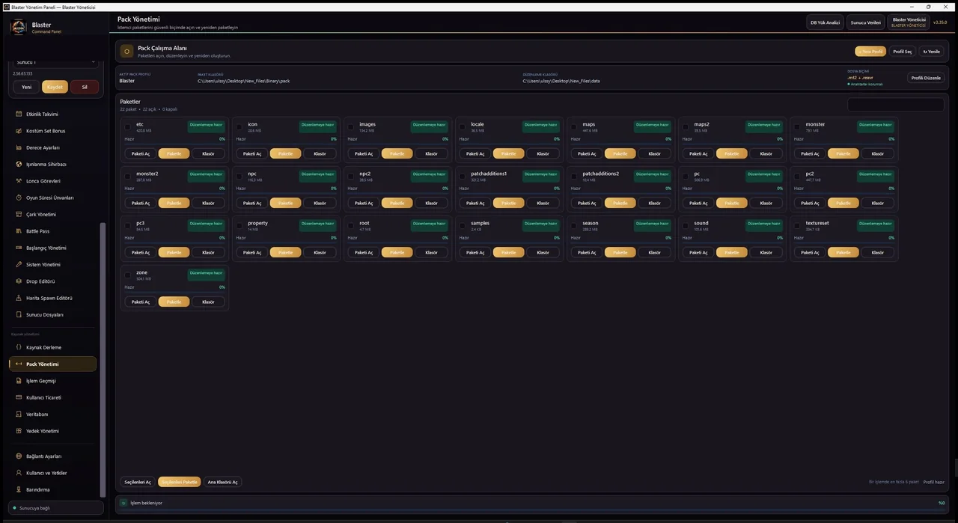Click the Harita Spawn Editörü icon
The height and width of the screenshot is (523, 958).
(x=18, y=298)
